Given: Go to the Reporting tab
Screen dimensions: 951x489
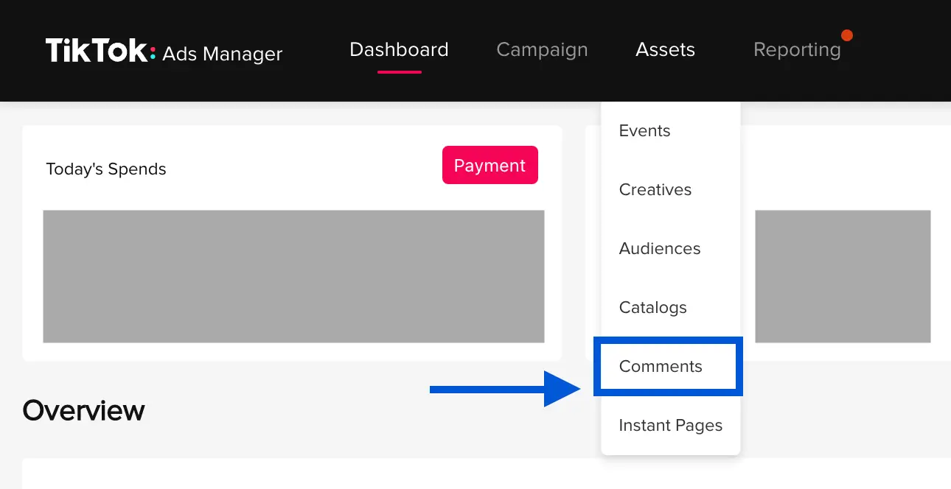Looking at the screenshot, I should [797, 50].
